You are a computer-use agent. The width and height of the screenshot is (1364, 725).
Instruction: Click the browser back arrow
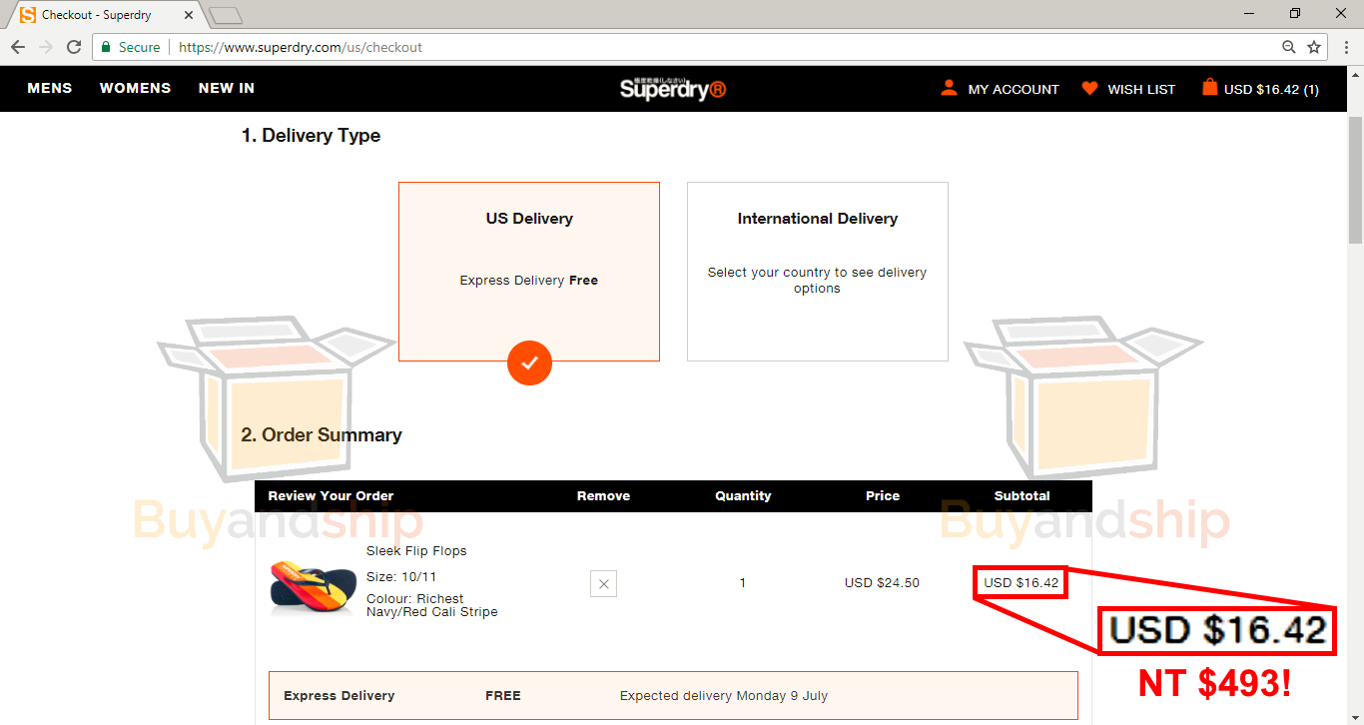(x=18, y=47)
